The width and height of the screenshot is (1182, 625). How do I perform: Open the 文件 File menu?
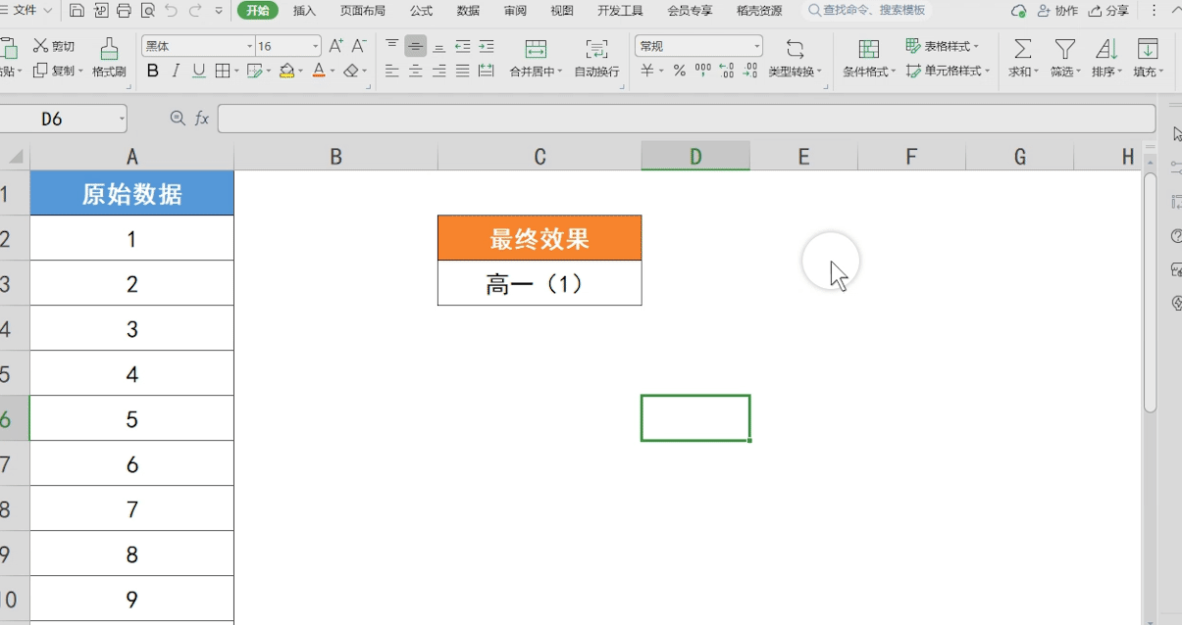[26, 11]
